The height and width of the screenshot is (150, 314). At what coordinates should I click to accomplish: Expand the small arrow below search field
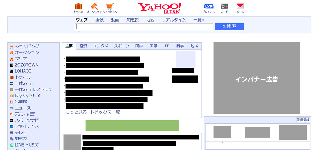(79, 31)
